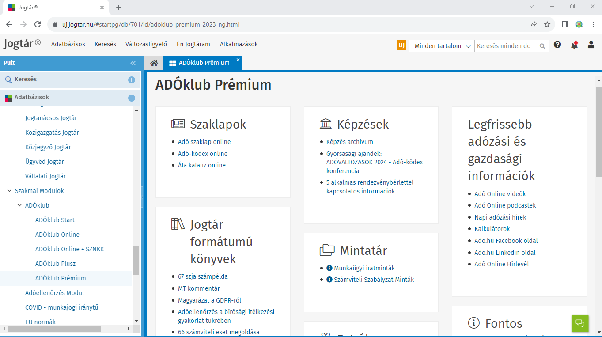Open the Változásfigyelő menu

[146, 44]
